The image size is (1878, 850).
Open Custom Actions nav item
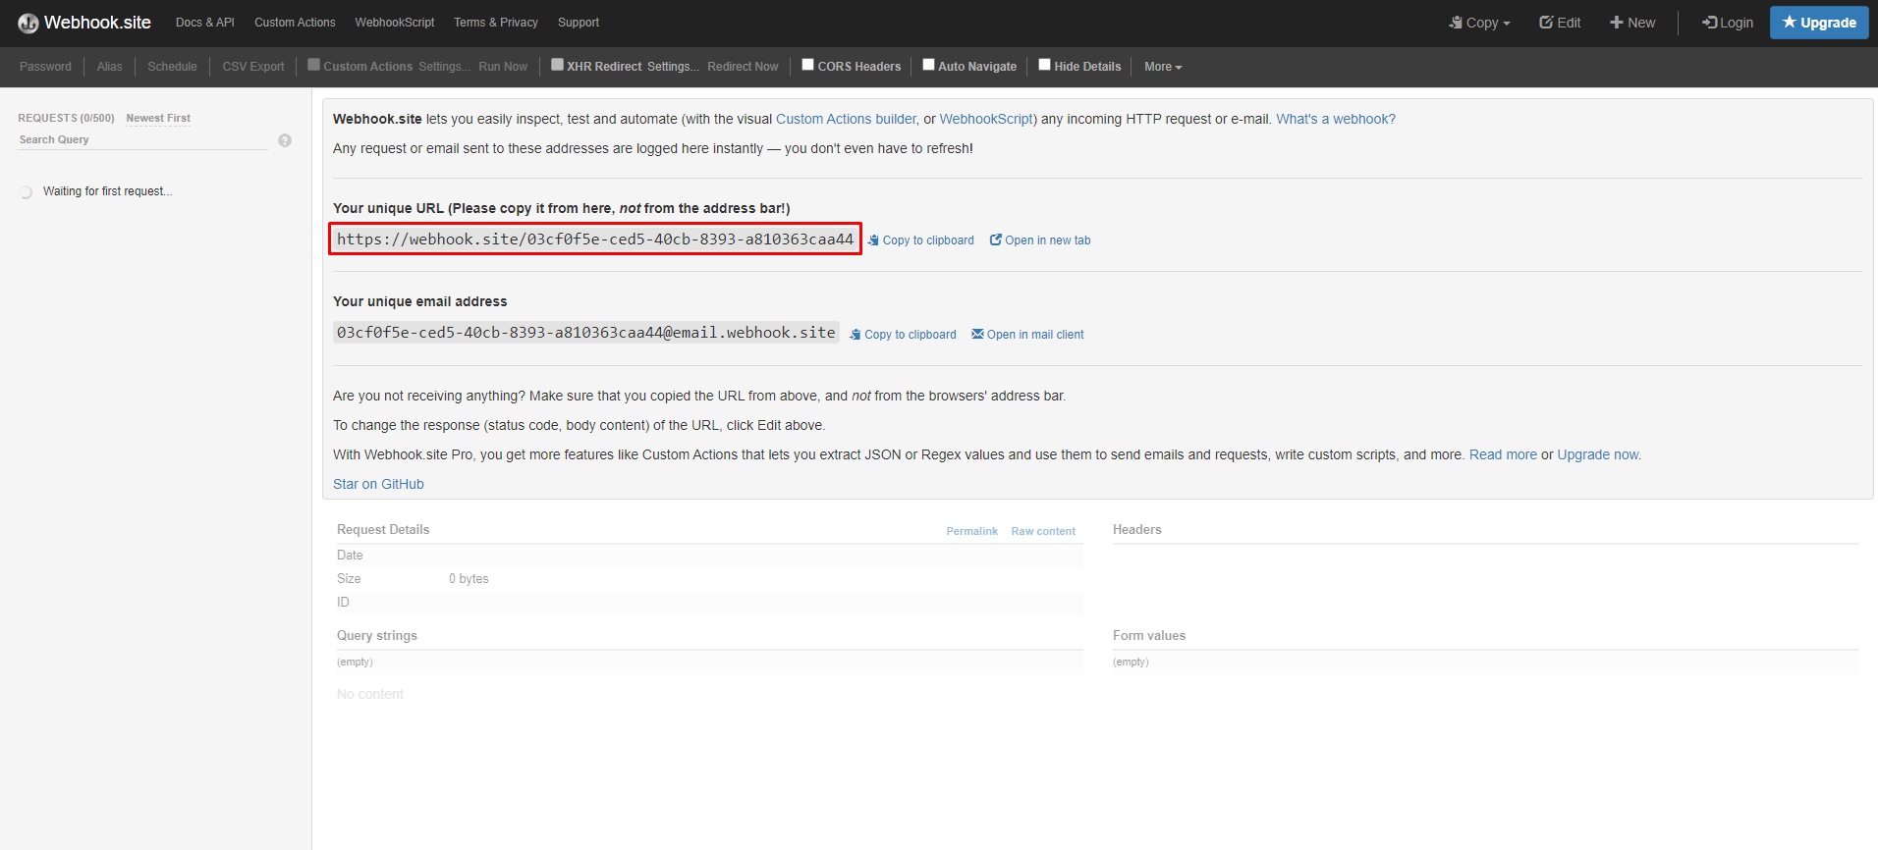tap(295, 23)
